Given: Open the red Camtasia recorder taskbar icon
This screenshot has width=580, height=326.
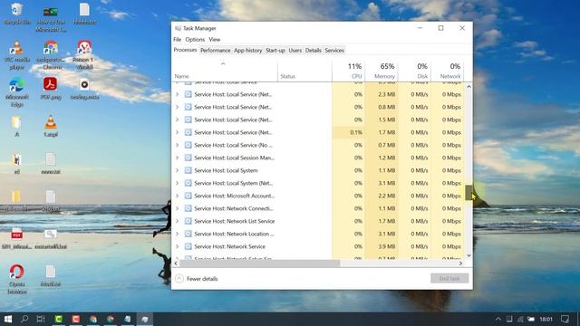Looking at the screenshot, I should (76, 319).
